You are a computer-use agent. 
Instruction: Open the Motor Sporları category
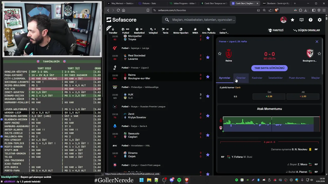pos(181,31)
